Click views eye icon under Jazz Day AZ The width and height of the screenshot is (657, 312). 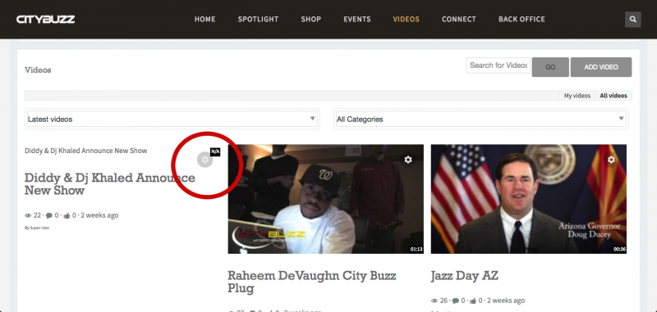pyautogui.click(x=434, y=301)
